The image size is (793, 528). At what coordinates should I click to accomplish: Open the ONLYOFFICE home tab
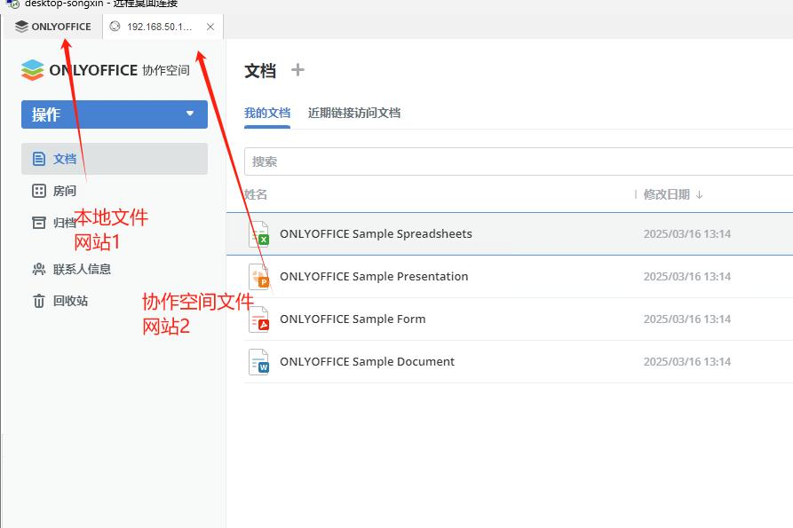click(x=53, y=27)
